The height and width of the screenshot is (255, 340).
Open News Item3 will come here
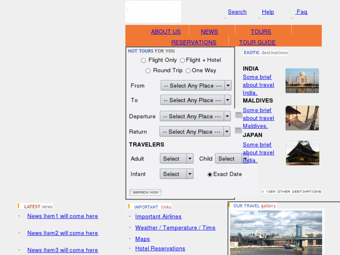(63, 250)
